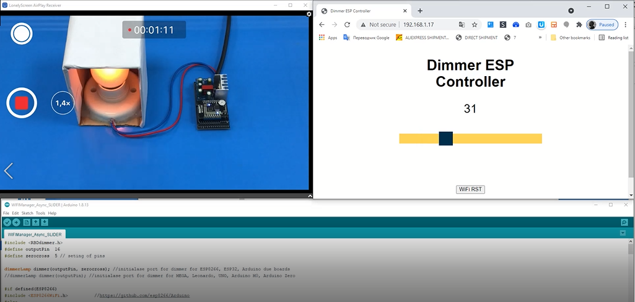Click the dimmer brightness slider handle
The image size is (635, 302).
(446, 139)
